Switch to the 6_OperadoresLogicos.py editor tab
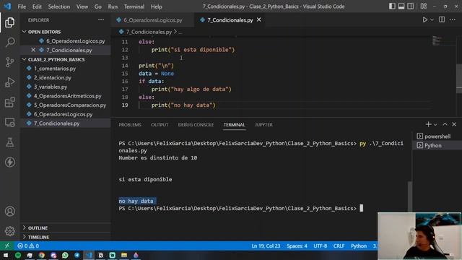Screen dimensions: 462x260 tap(152, 20)
